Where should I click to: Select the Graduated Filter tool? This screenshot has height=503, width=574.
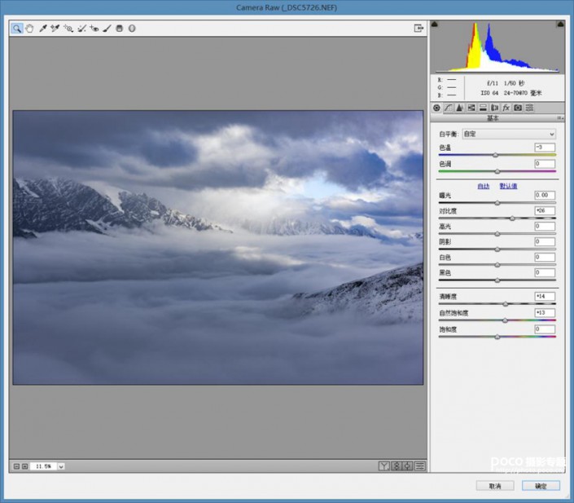tap(119, 29)
